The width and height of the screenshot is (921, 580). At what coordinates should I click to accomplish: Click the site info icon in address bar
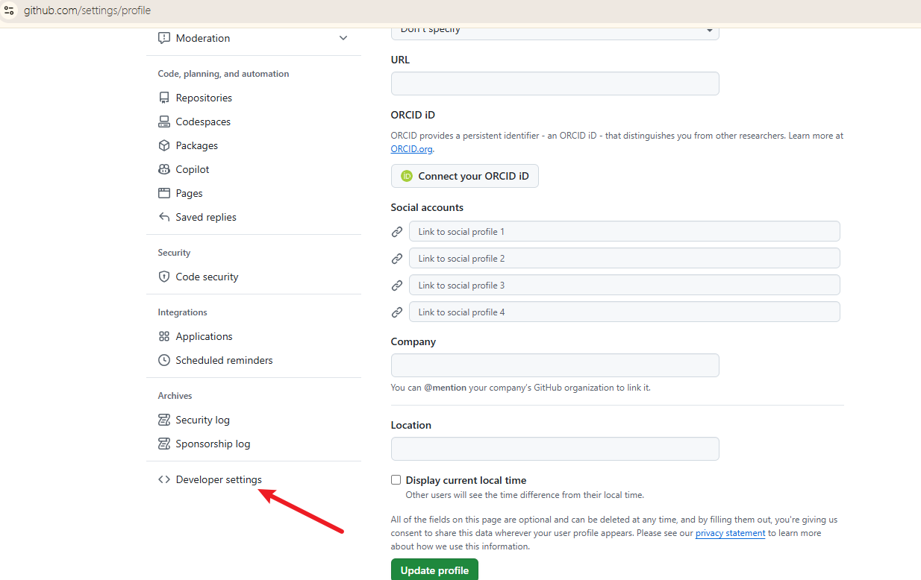point(9,10)
